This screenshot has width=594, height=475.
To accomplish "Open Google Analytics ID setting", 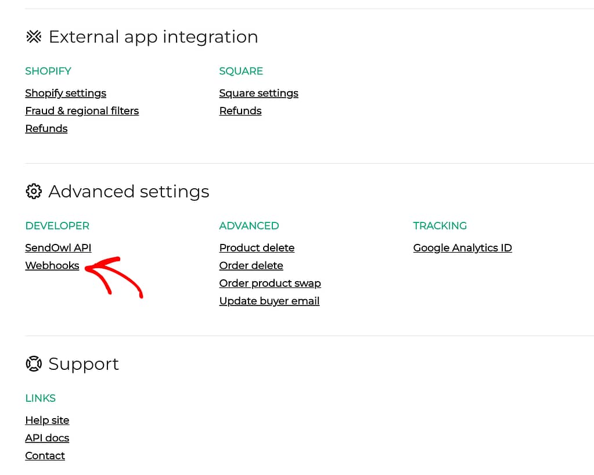I will (462, 248).
